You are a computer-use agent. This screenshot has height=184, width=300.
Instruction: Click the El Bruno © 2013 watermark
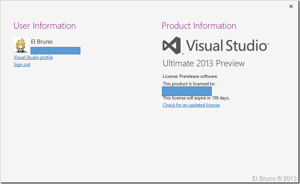274,178
